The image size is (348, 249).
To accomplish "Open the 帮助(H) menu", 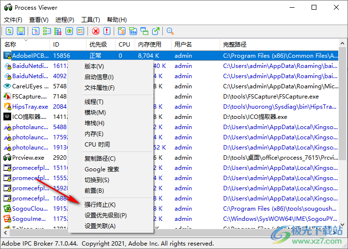I will tap(117, 20).
